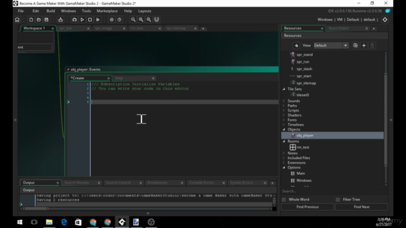Select rm_test room in resource tree
This screenshot has height=228, width=406.
pyautogui.click(x=303, y=148)
